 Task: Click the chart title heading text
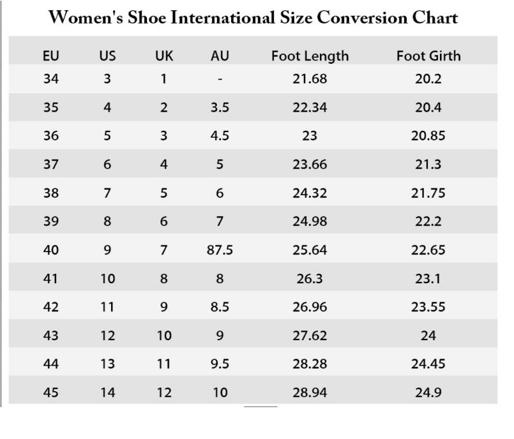click(253, 17)
